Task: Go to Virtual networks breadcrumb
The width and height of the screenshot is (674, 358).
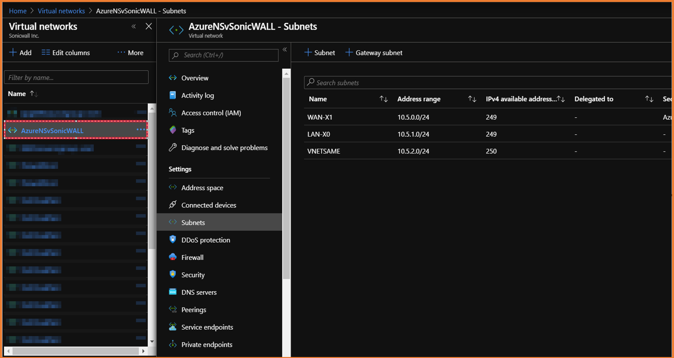Action: point(61,11)
